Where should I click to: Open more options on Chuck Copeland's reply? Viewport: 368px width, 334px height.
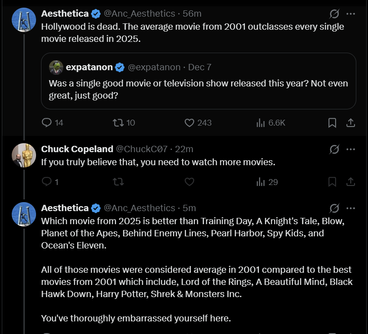click(x=351, y=149)
